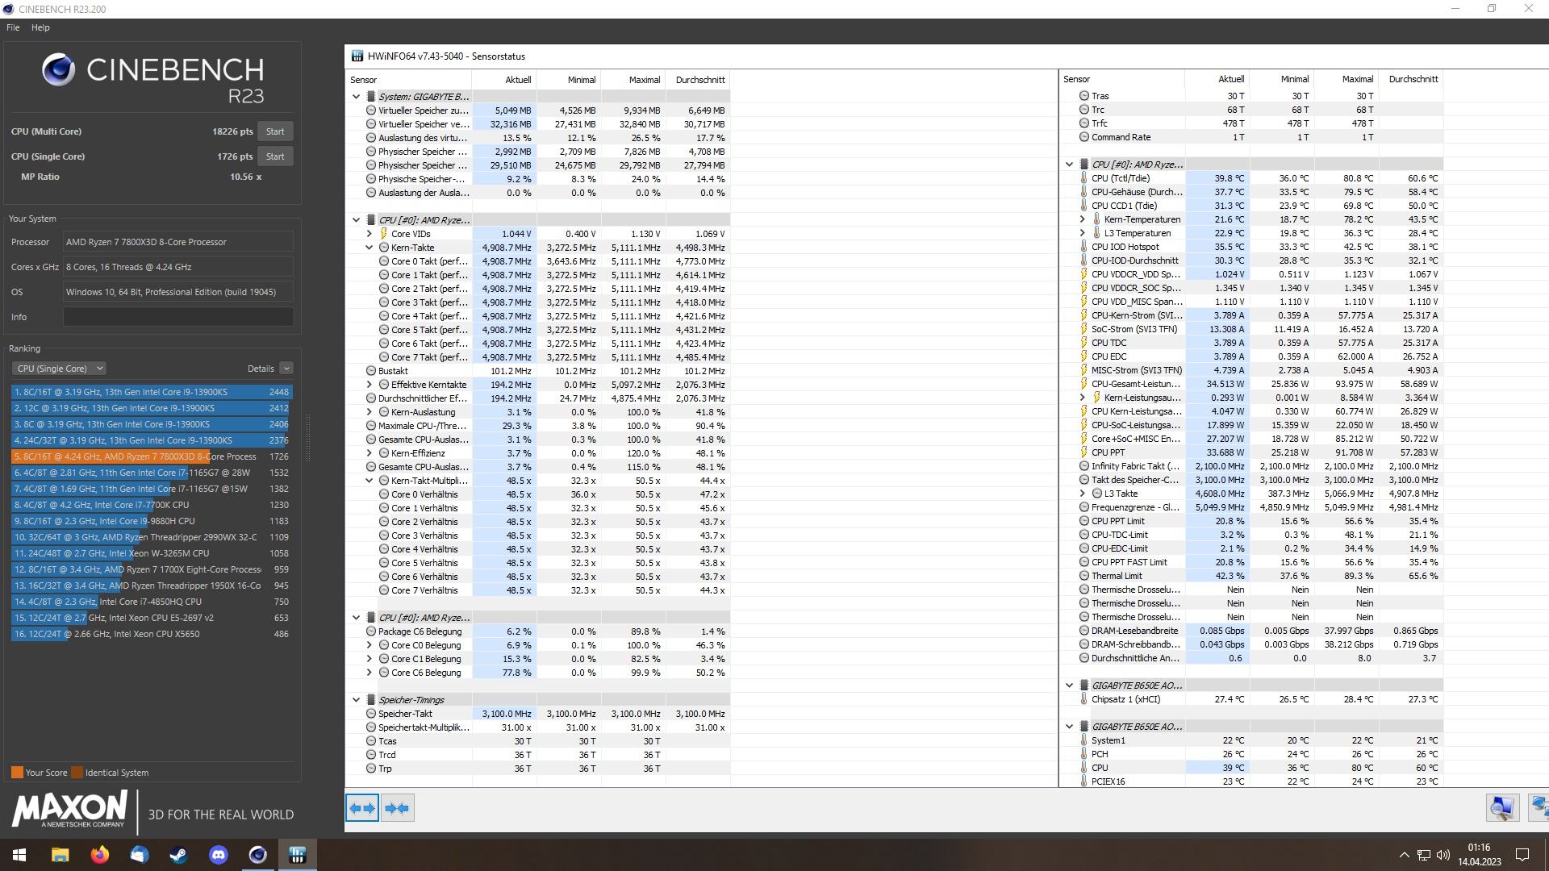
Task: Launch Firefox from the taskbar
Action: click(99, 855)
